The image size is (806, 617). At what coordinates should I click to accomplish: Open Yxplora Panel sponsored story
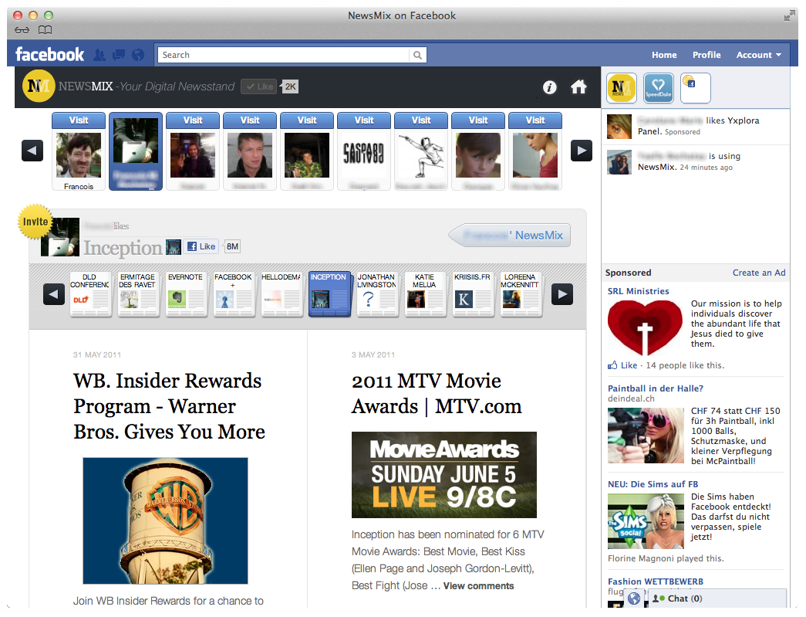697,126
